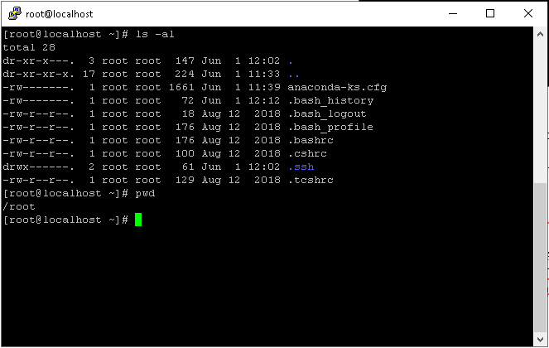The width and height of the screenshot is (549, 348).
Task: Click the root@localhost window title text
Action: (60, 14)
